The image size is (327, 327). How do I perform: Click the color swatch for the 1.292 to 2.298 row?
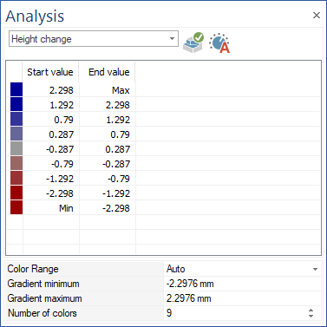click(x=16, y=104)
